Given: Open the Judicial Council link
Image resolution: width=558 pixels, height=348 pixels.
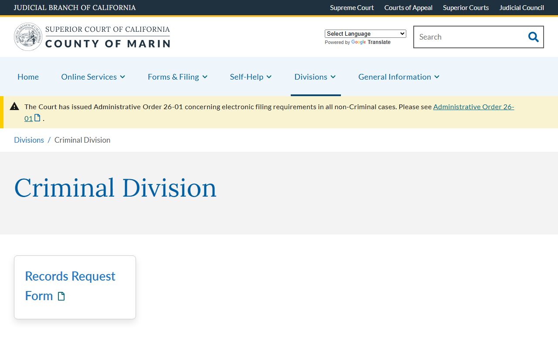Looking at the screenshot, I should tap(521, 7).
